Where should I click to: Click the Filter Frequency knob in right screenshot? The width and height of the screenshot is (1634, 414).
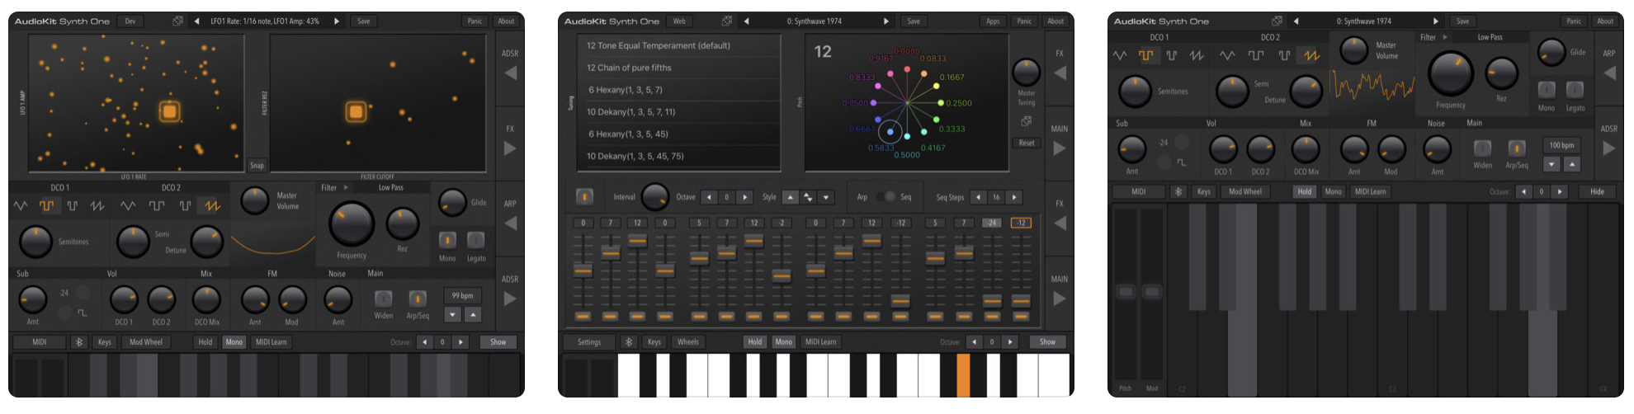click(1451, 73)
